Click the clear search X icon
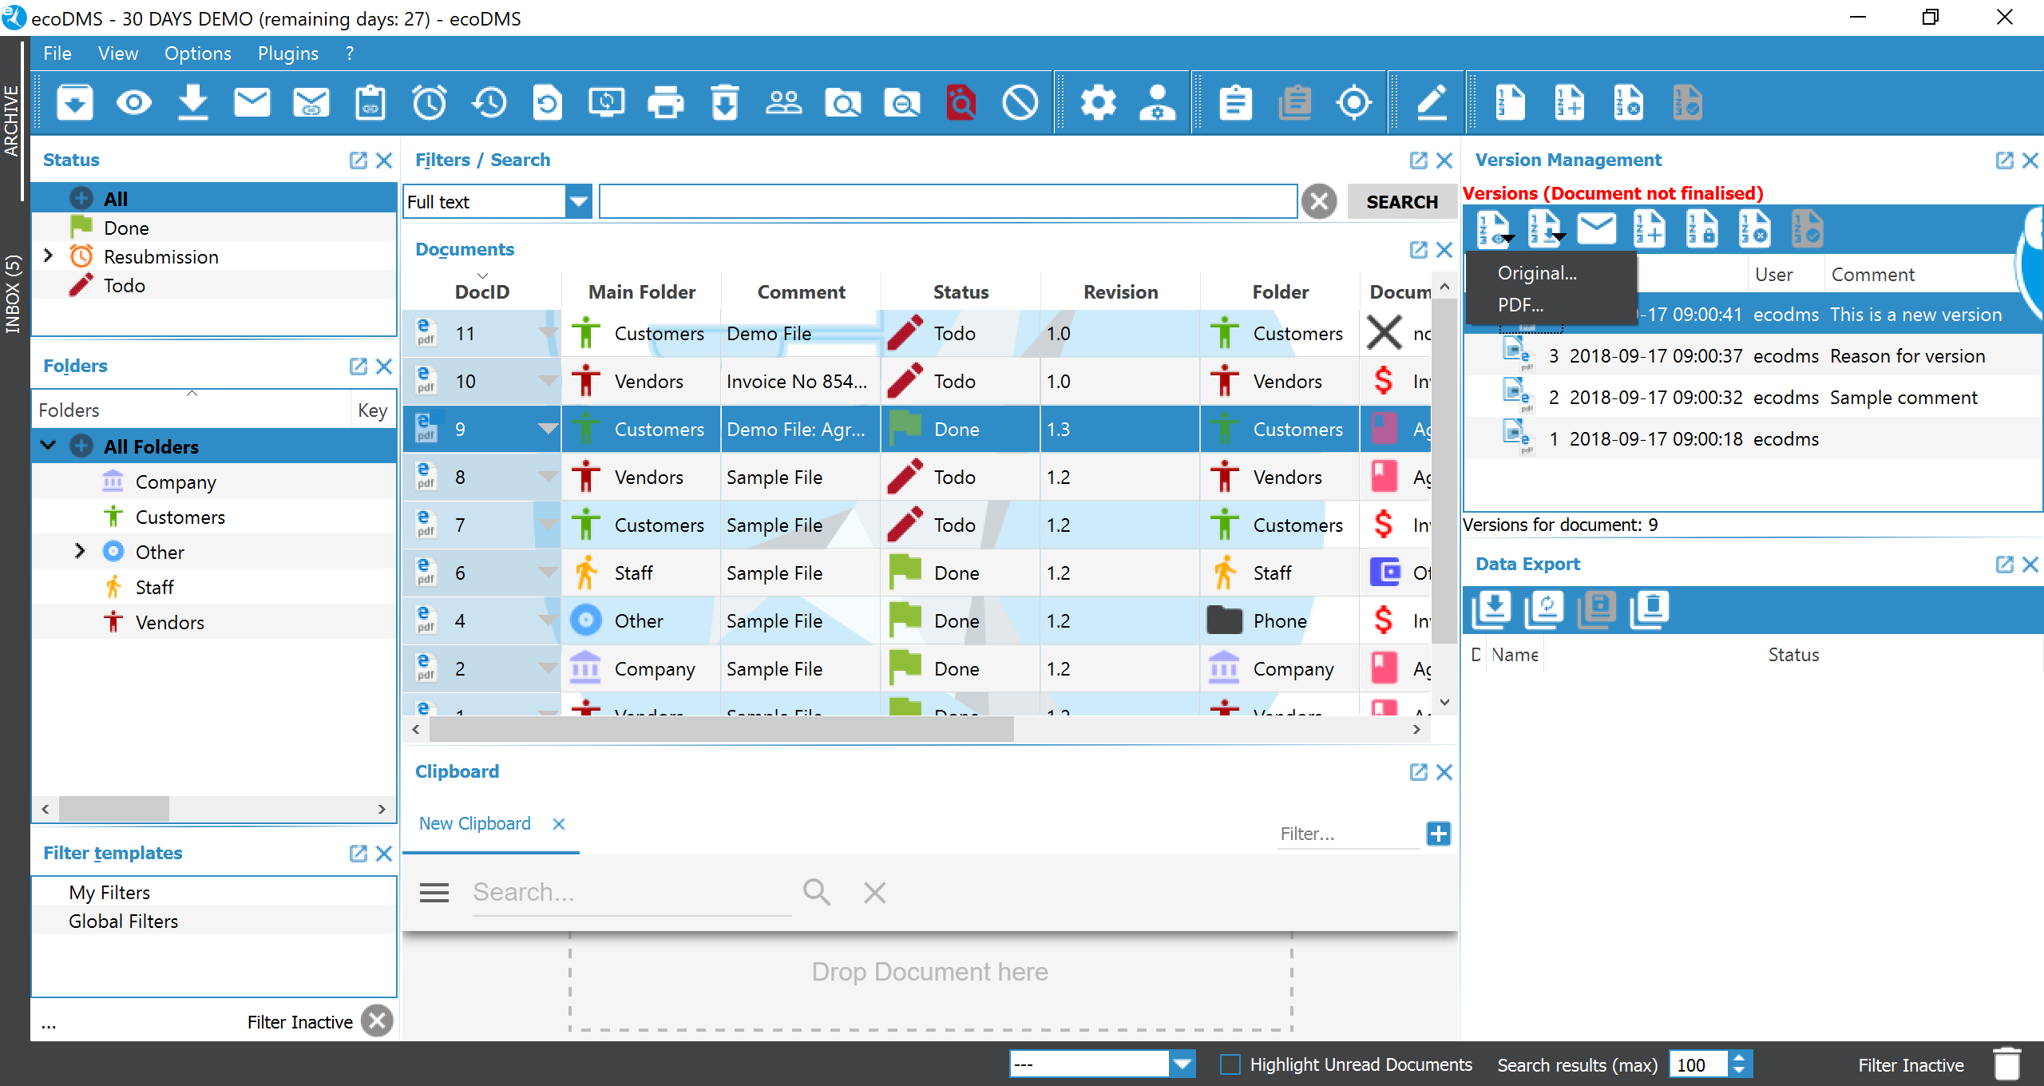 1319,201
